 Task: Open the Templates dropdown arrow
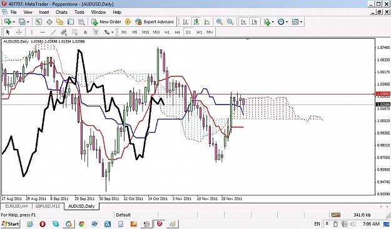click(x=301, y=22)
